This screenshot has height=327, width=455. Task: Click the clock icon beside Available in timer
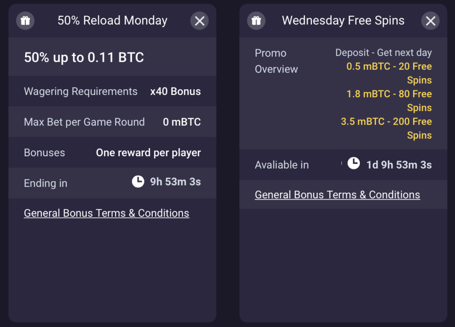[354, 163]
